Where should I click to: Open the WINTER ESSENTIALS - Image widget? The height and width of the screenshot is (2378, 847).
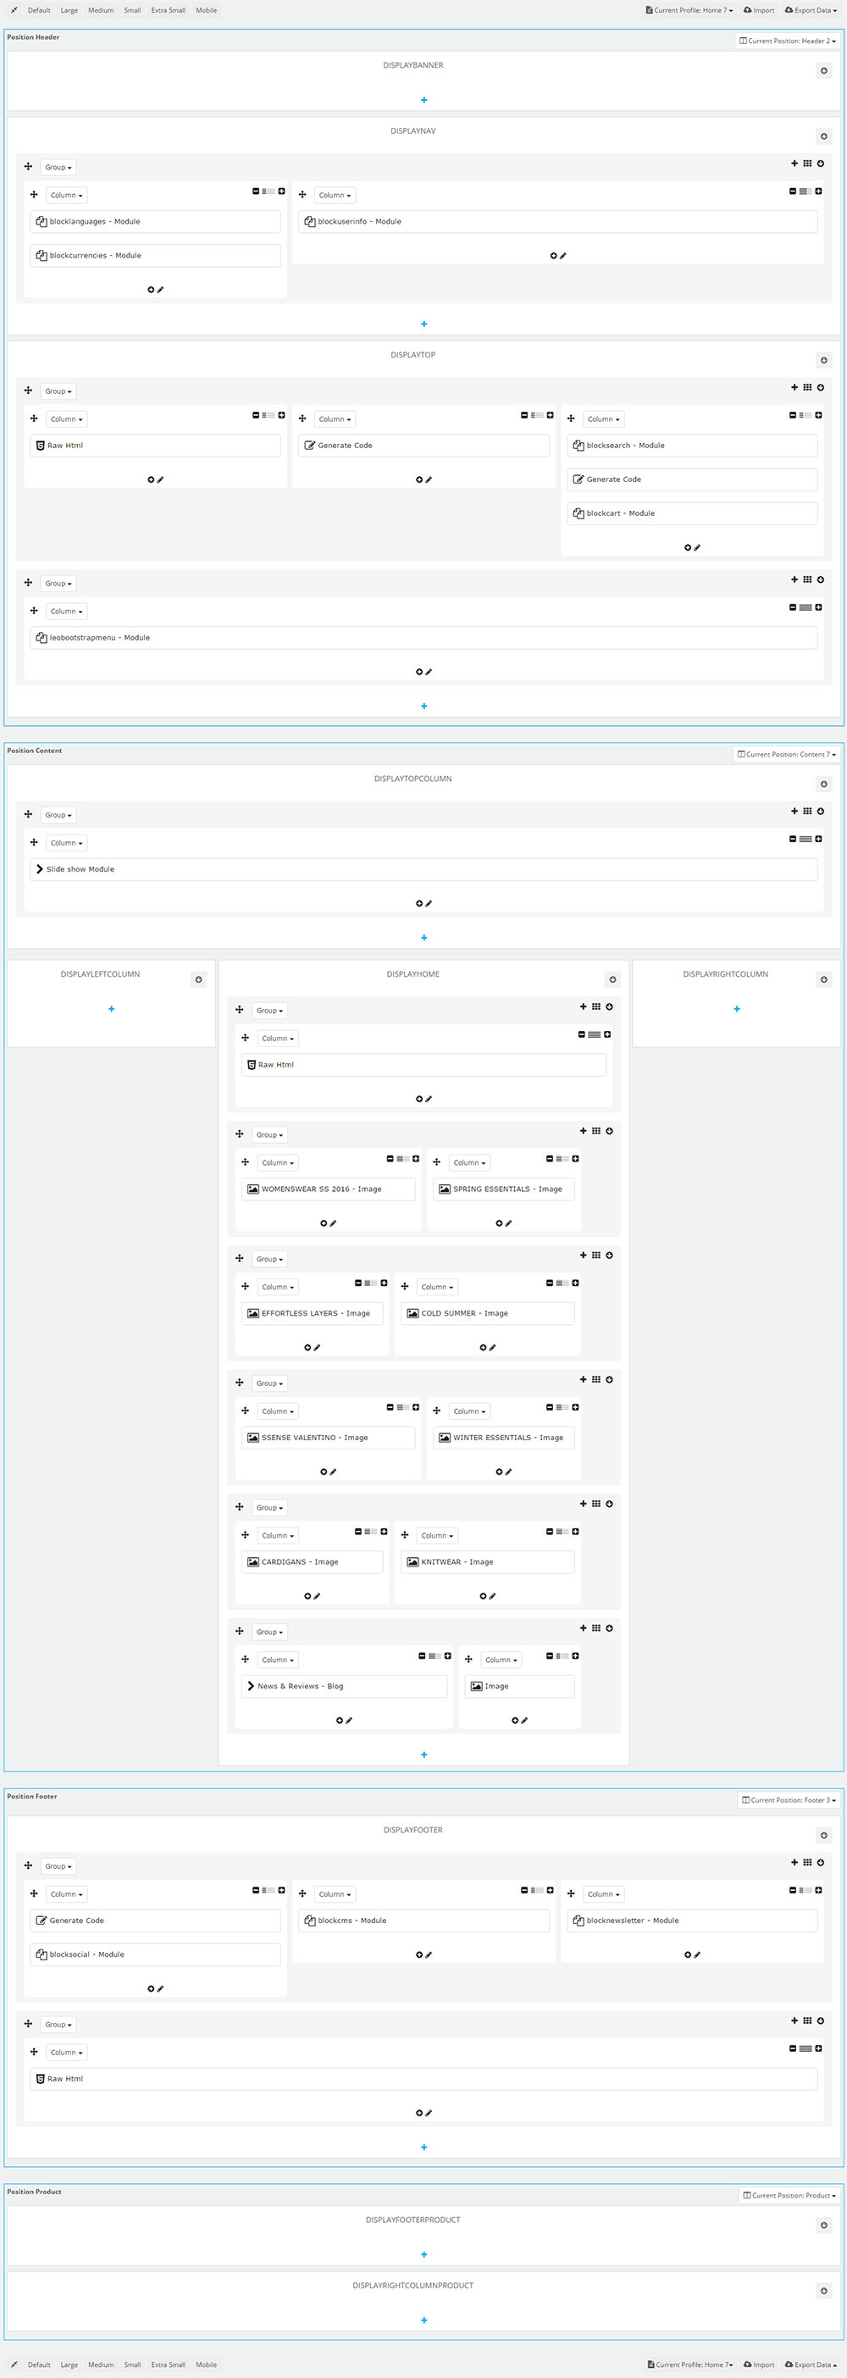pos(504,1438)
